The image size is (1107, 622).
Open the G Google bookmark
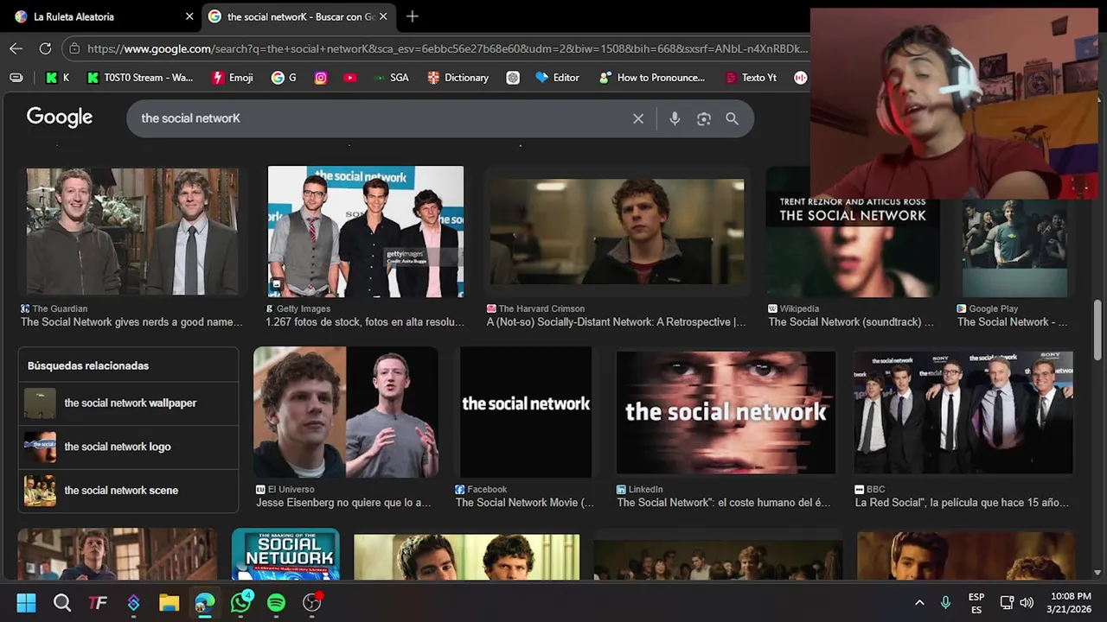tap(284, 78)
